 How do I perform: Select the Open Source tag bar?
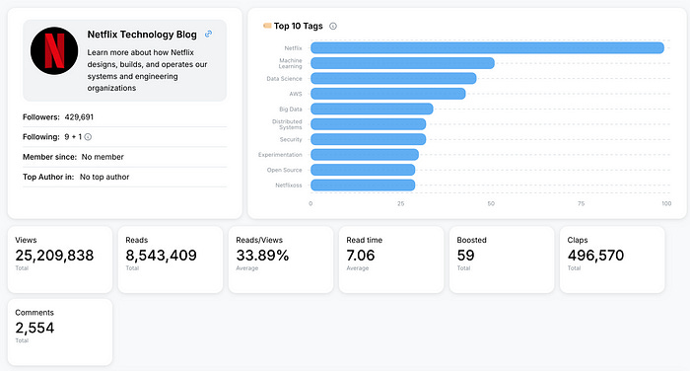click(363, 170)
